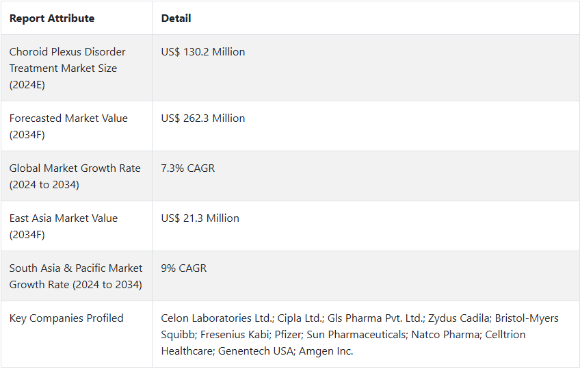Click the Genentech USA company name
The width and height of the screenshot is (580, 369).
coord(255,351)
